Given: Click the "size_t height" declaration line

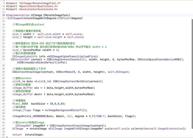Looking at the screenshot, I should pyautogui.click(x=48, y=37).
